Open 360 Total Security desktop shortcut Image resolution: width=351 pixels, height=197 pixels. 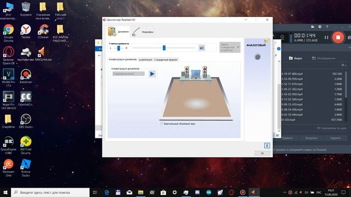click(x=26, y=145)
